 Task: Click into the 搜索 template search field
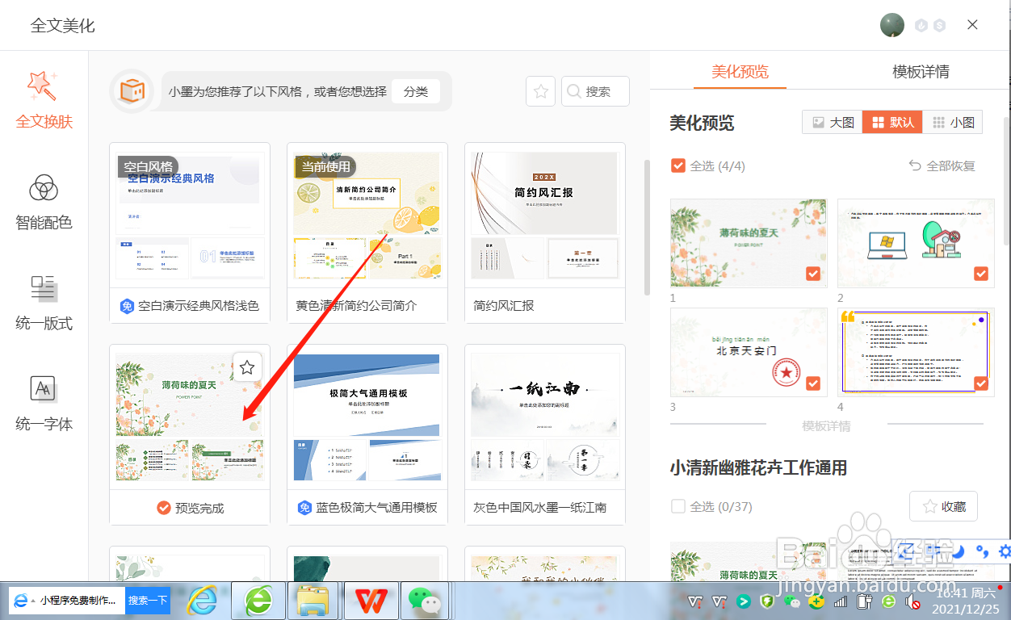coord(595,91)
